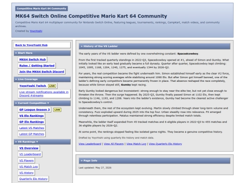Click View Leaderboard link below article

90,144
